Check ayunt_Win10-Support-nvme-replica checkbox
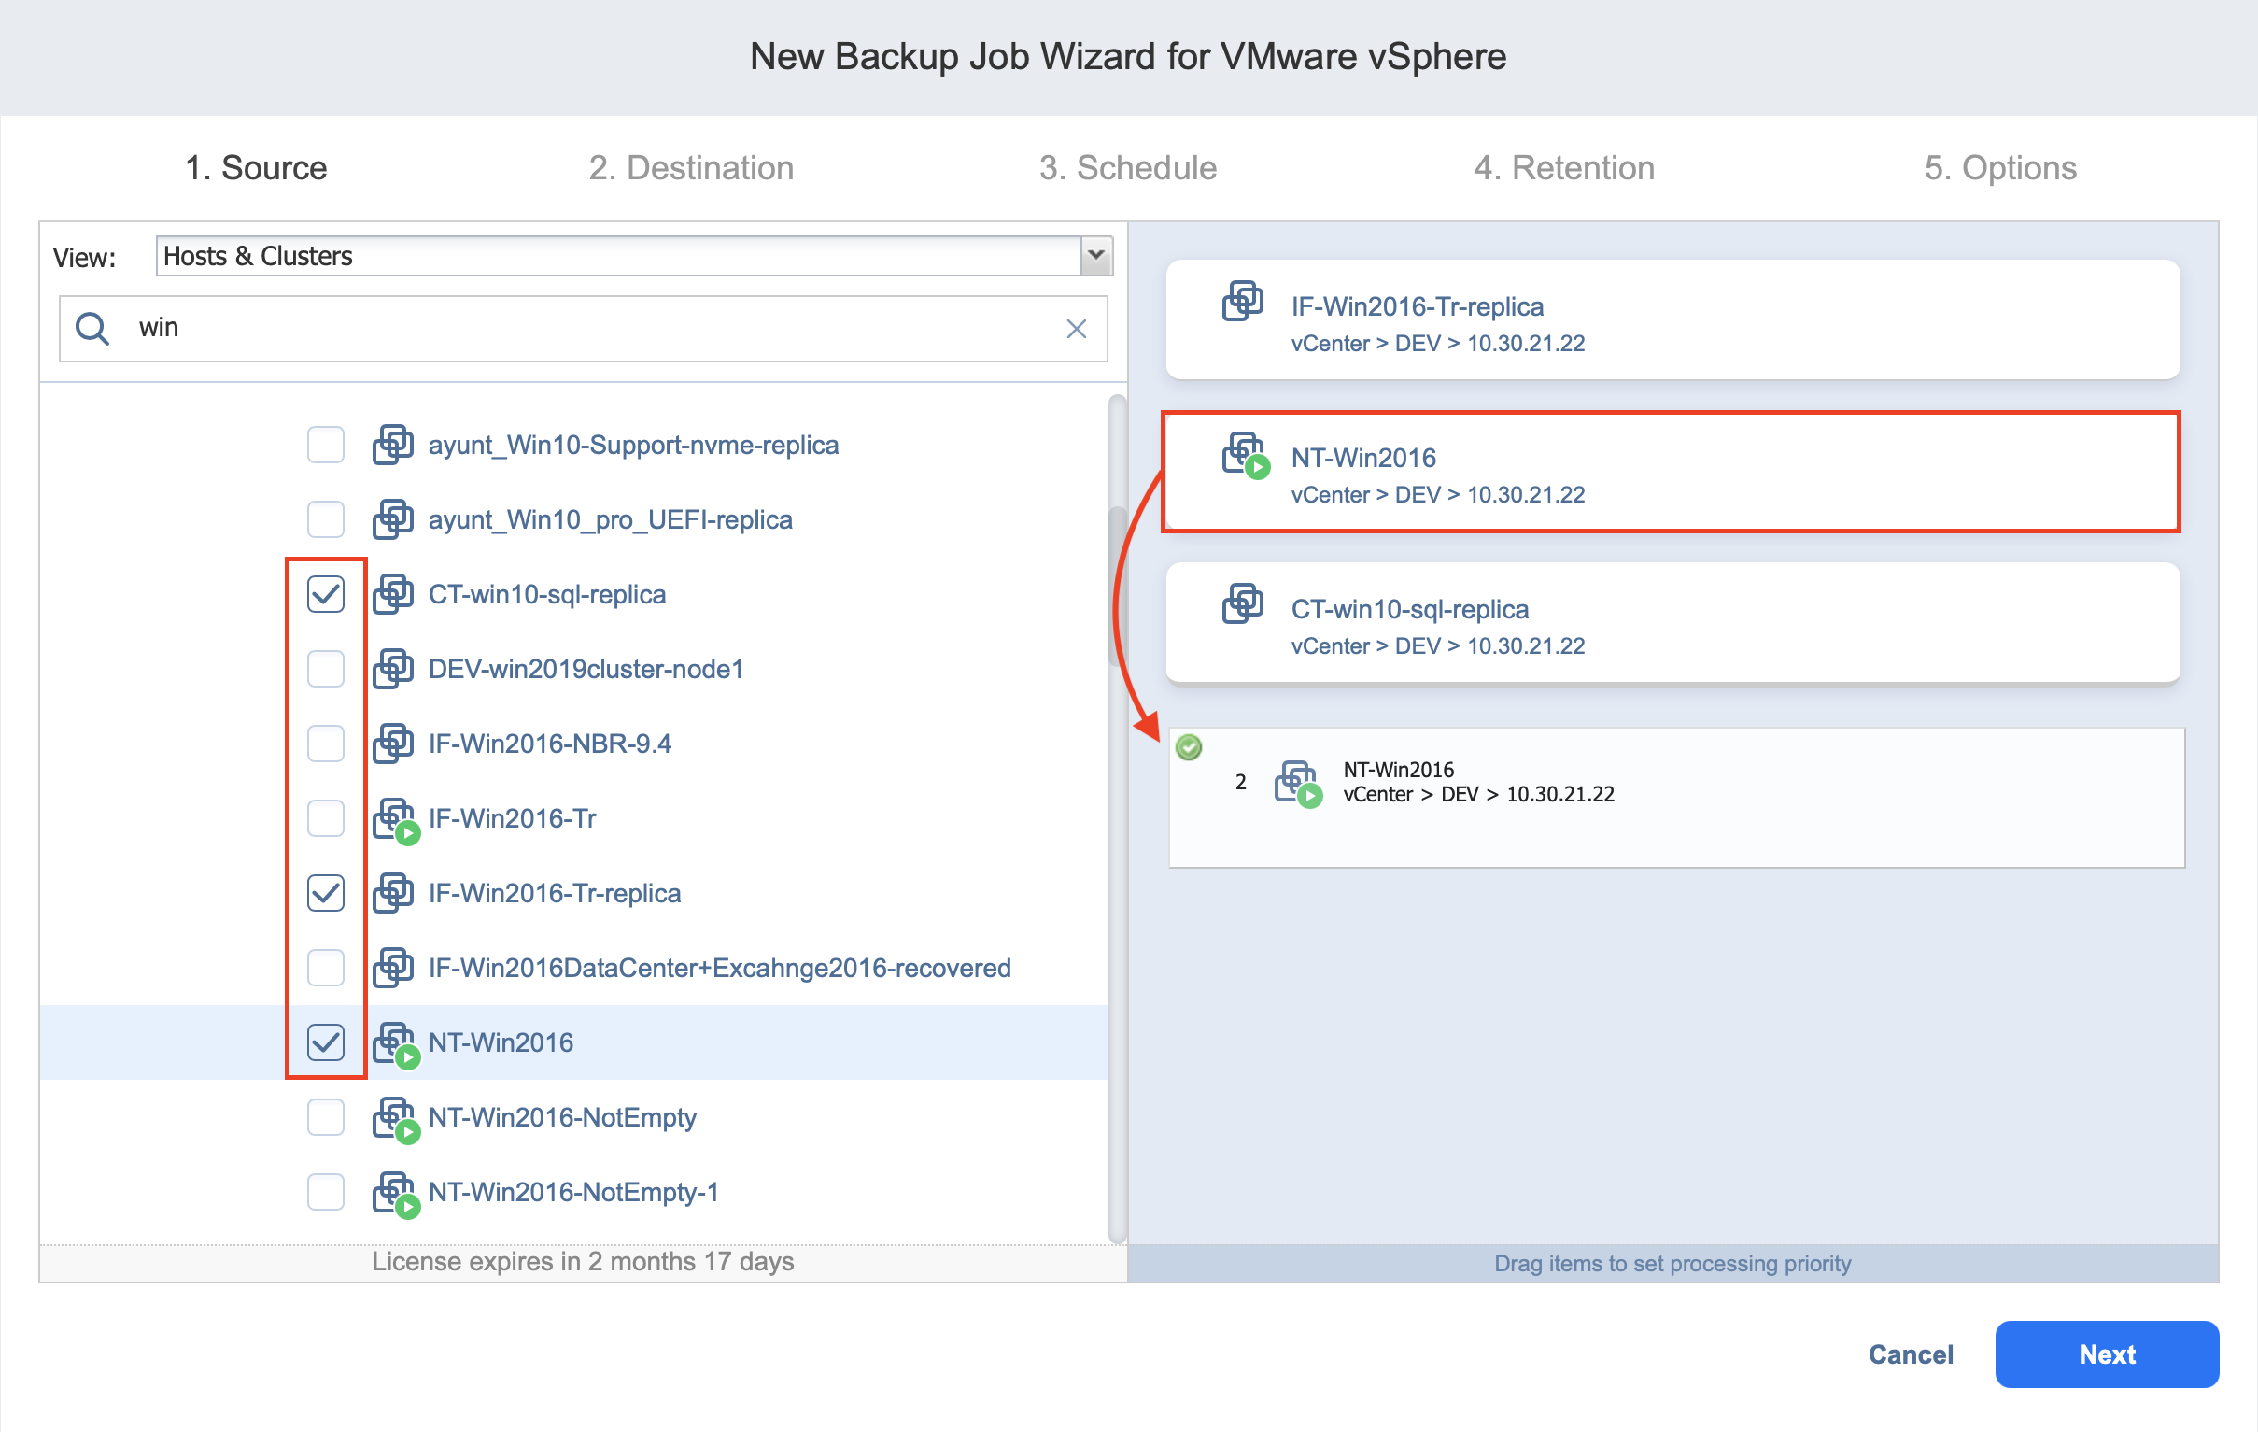This screenshot has width=2258, height=1432. click(x=325, y=445)
